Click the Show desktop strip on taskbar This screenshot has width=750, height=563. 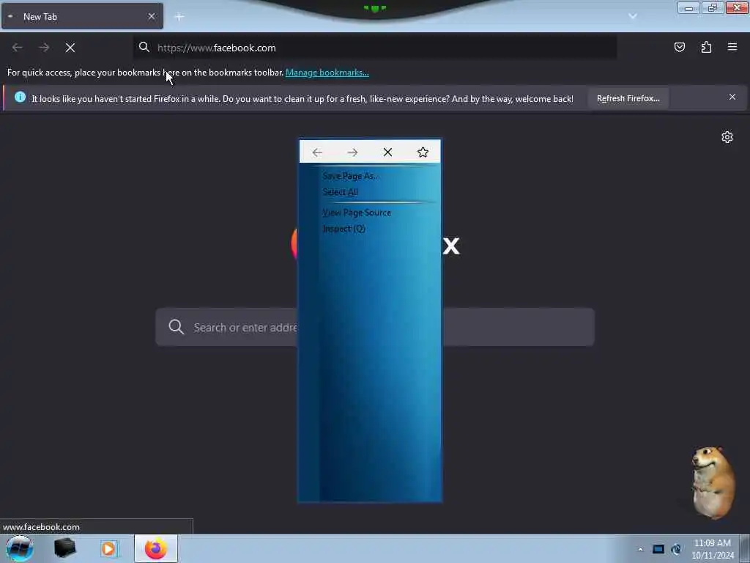[745, 548]
